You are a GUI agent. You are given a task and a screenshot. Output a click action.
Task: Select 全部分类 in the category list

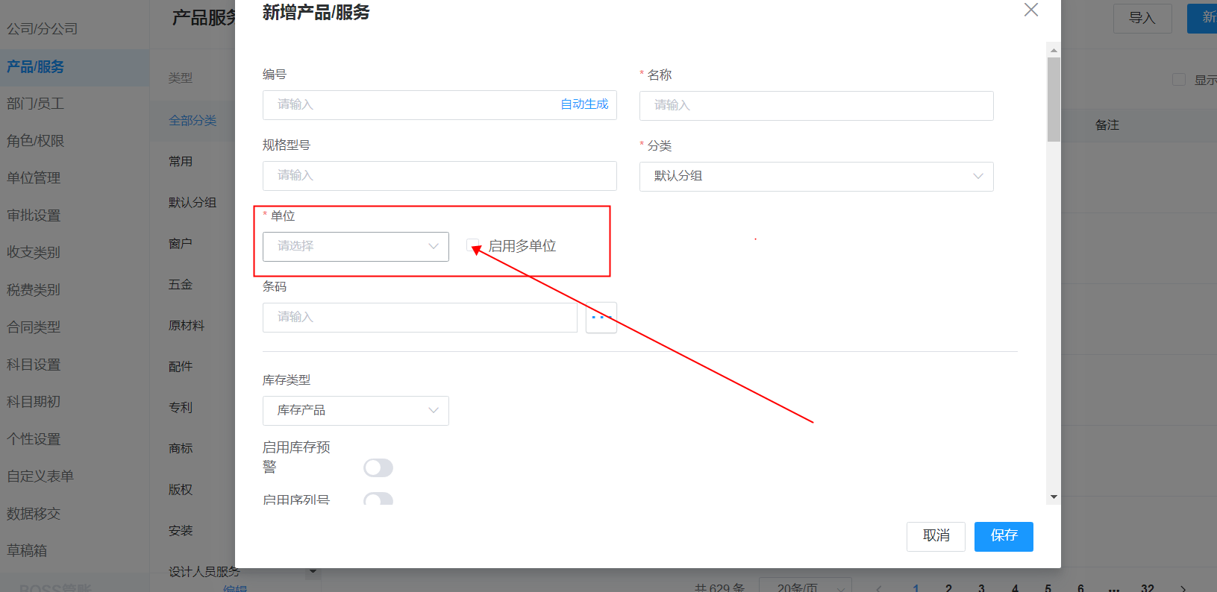tap(193, 121)
